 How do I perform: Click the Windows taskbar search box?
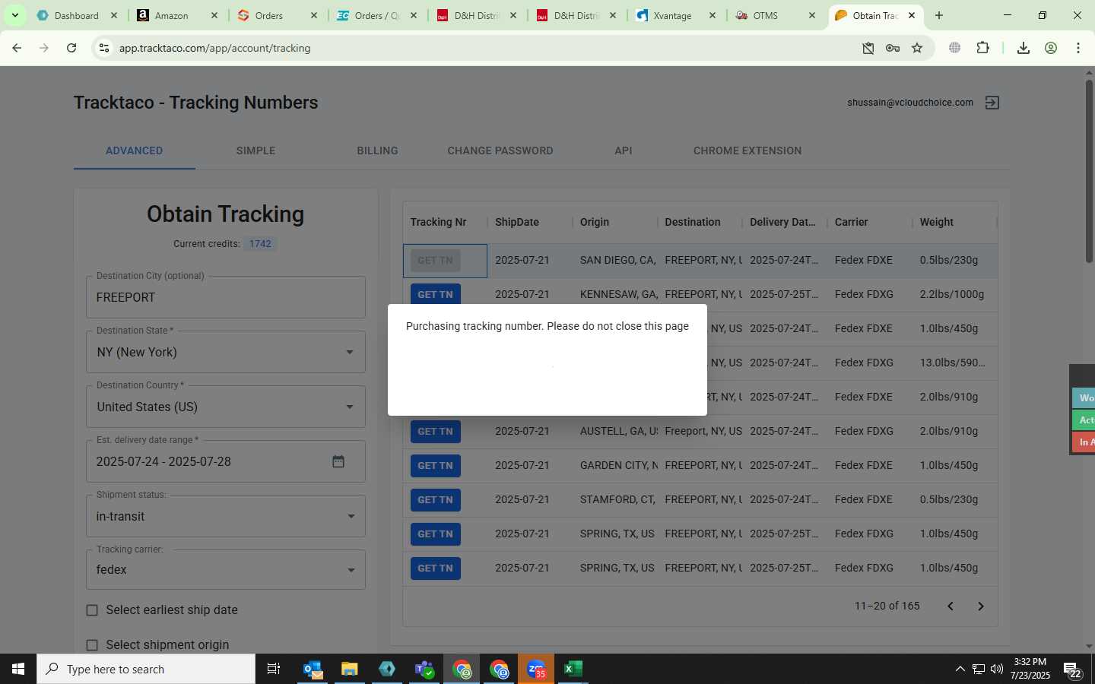146,669
